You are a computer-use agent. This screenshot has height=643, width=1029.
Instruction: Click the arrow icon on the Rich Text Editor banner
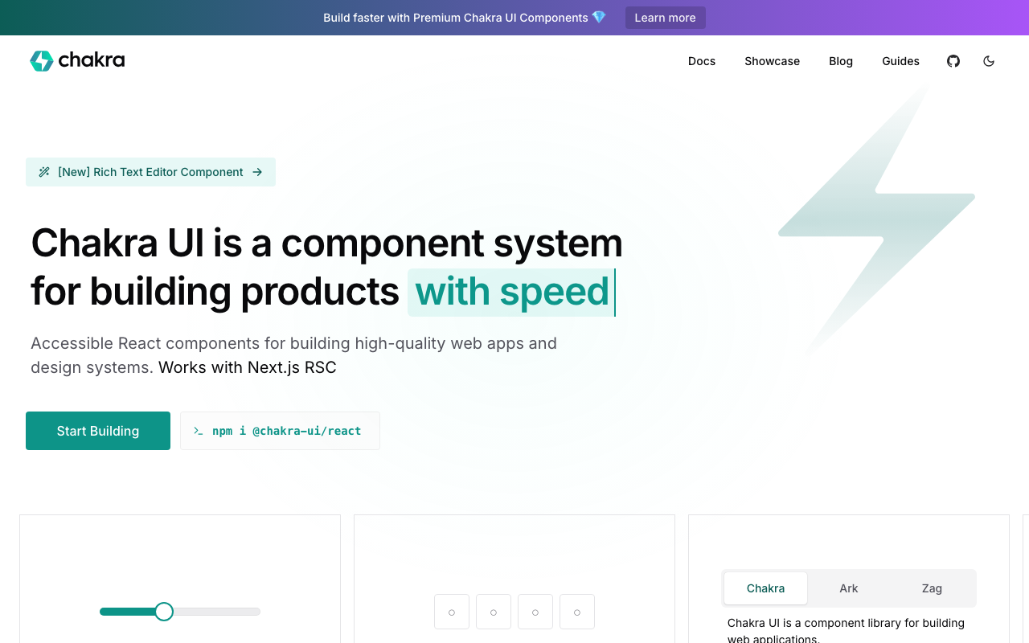point(257,171)
